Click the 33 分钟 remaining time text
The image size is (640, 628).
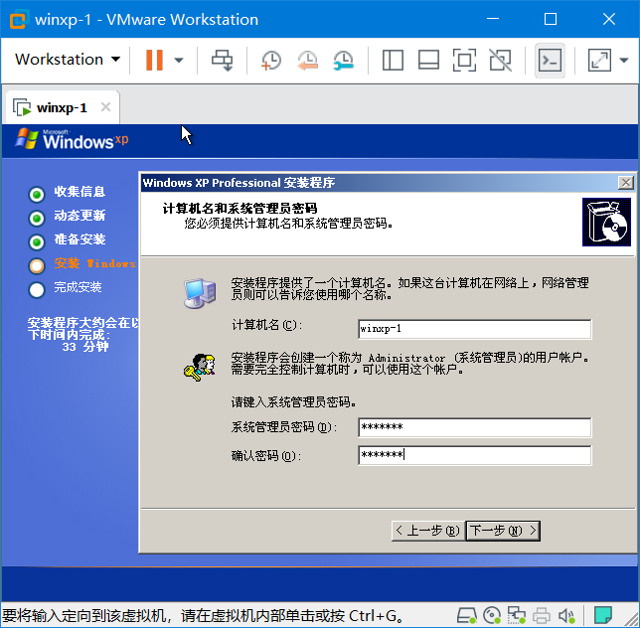[85, 347]
